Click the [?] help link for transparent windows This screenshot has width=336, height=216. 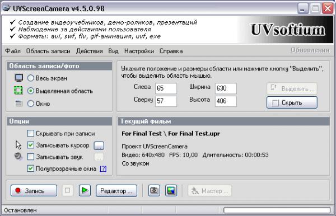pos(103,168)
